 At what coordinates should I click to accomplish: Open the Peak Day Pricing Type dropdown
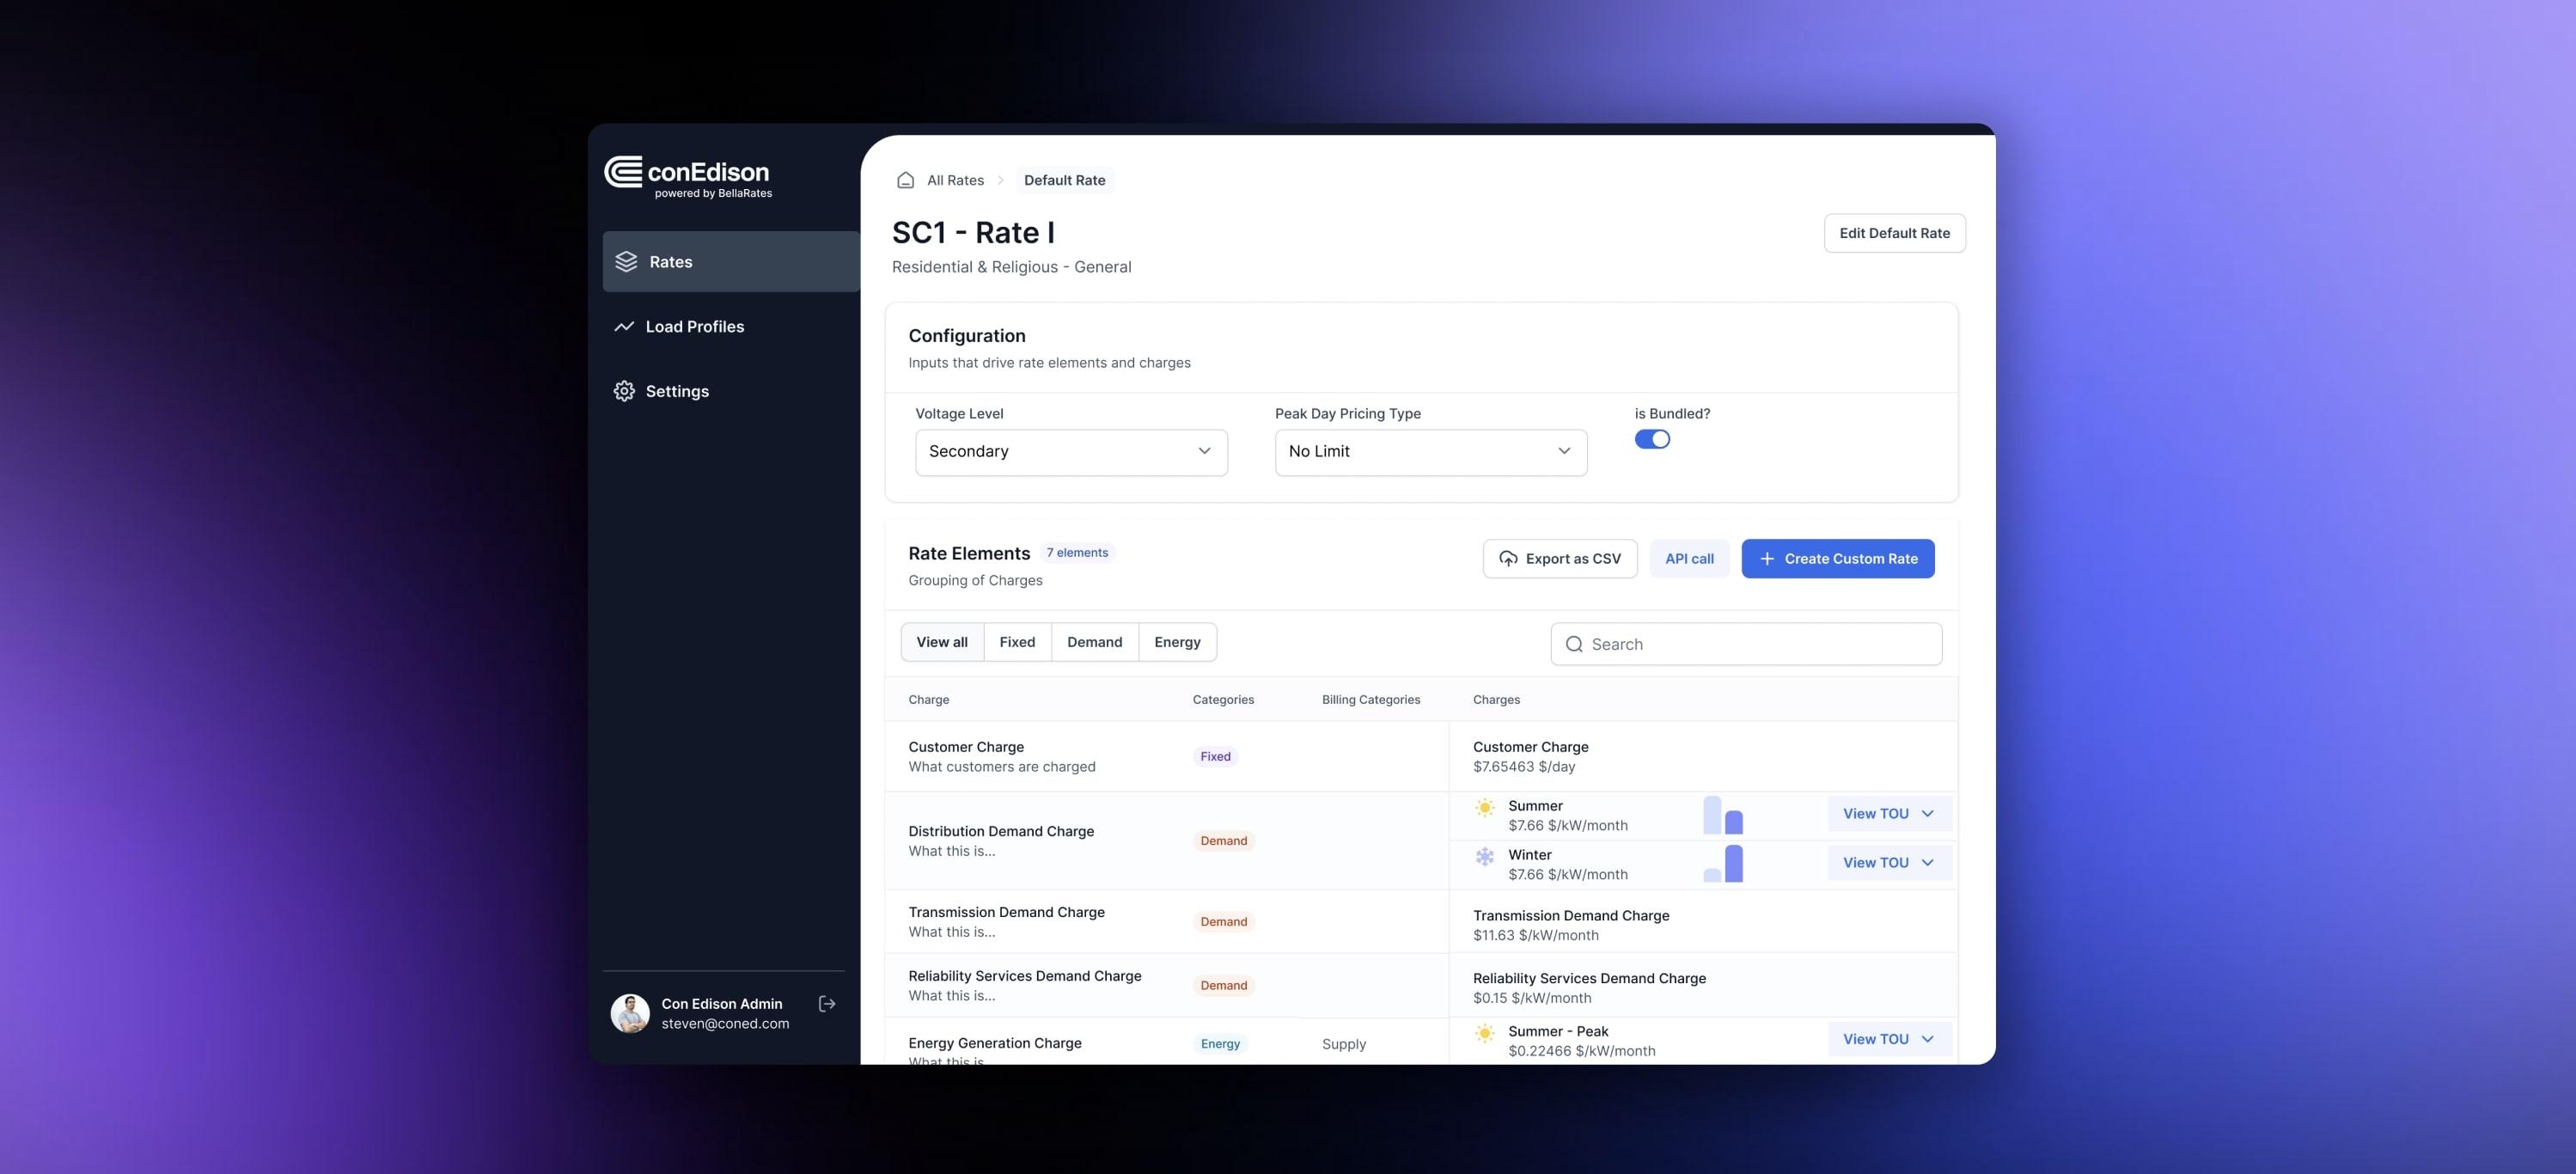(x=1430, y=452)
